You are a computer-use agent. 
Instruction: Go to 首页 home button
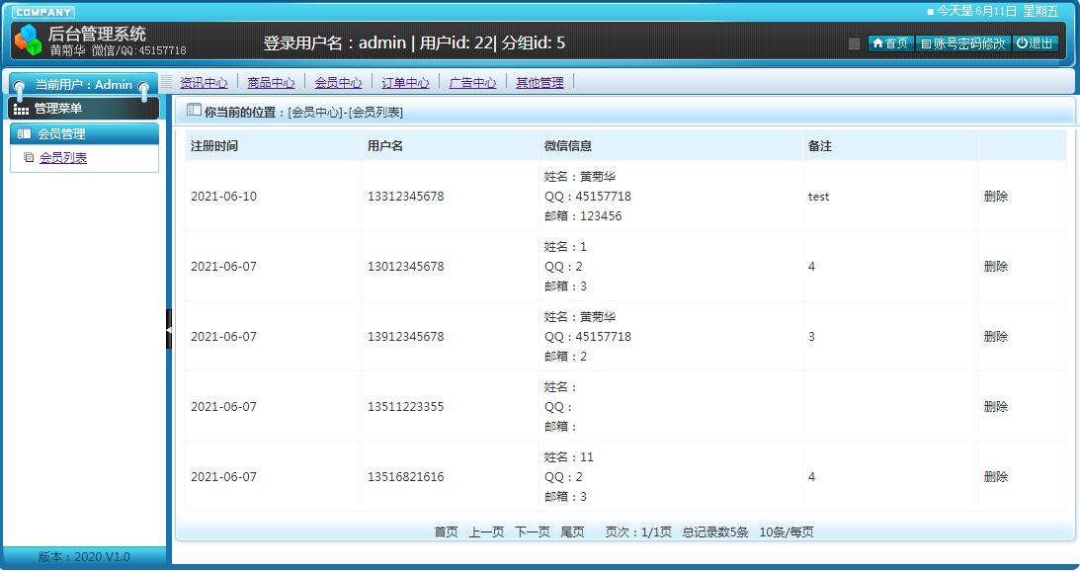click(x=890, y=43)
